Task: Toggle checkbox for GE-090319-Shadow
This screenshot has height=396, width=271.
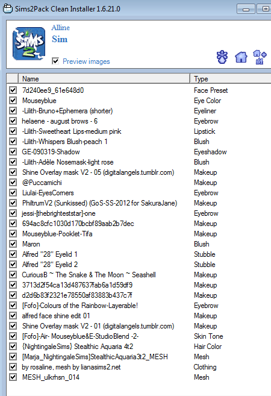Action: [13, 151]
